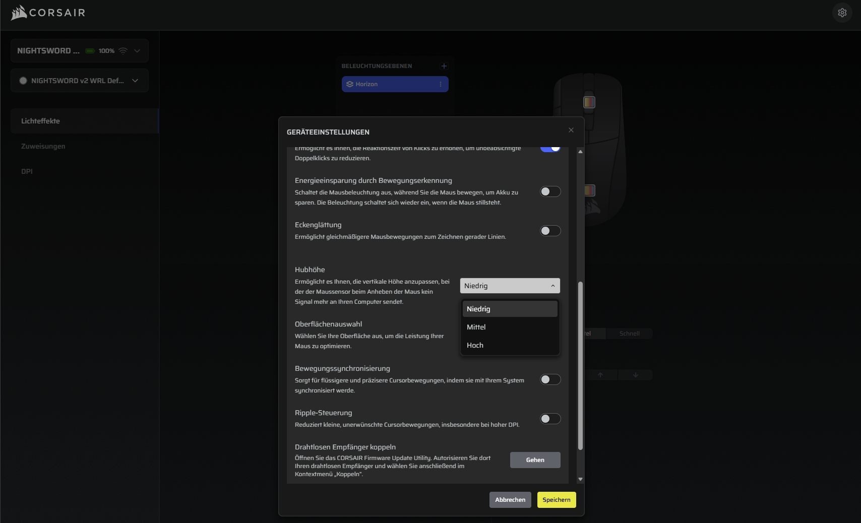Select the Horizon lighting layer
861x523 pixels.
(395, 84)
